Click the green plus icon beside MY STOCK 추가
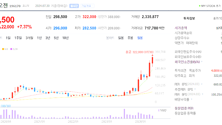 click(x=200, y=6)
